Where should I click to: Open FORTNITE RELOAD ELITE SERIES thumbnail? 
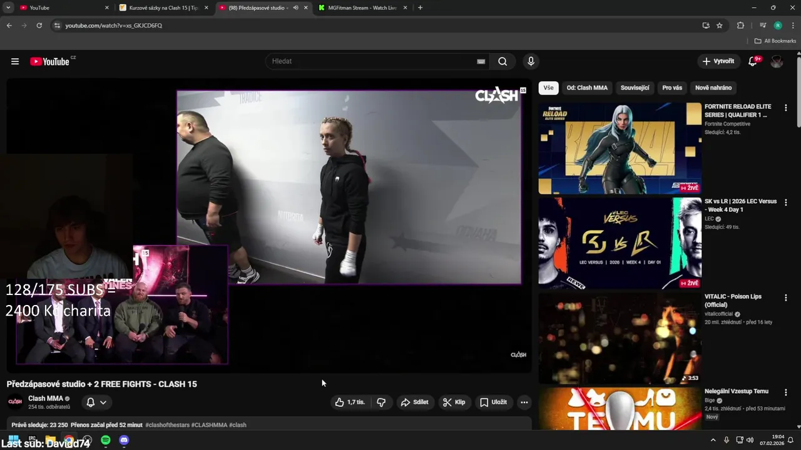620,148
